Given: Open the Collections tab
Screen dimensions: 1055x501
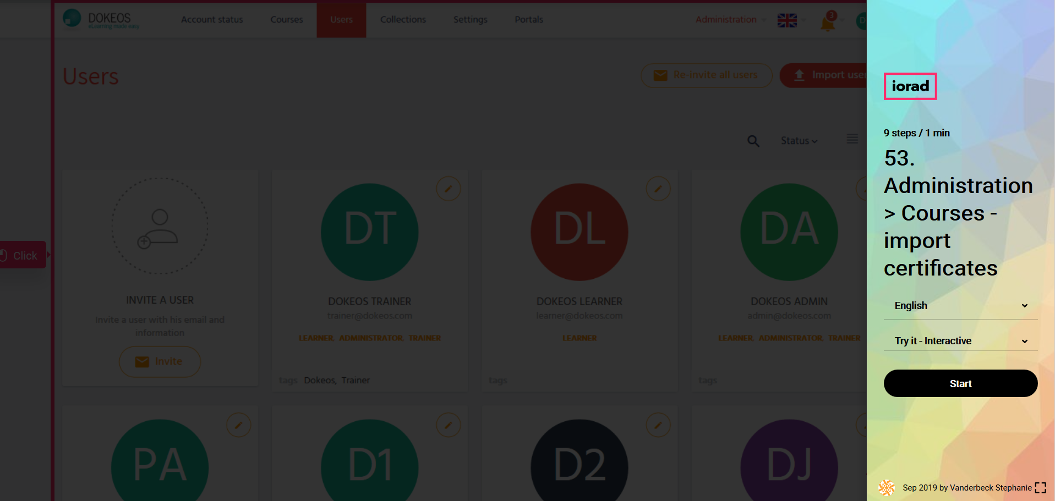Looking at the screenshot, I should pyautogui.click(x=403, y=20).
